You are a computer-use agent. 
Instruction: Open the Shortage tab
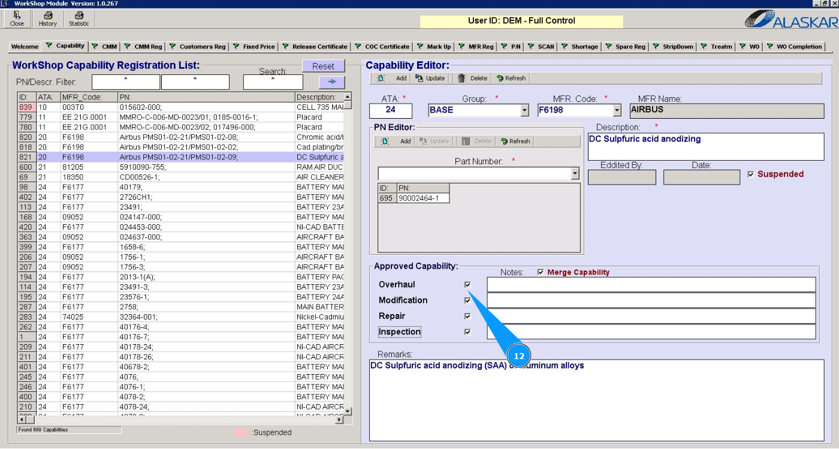click(x=580, y=46)
